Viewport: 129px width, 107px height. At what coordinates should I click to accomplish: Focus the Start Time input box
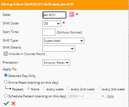point(49,32)
